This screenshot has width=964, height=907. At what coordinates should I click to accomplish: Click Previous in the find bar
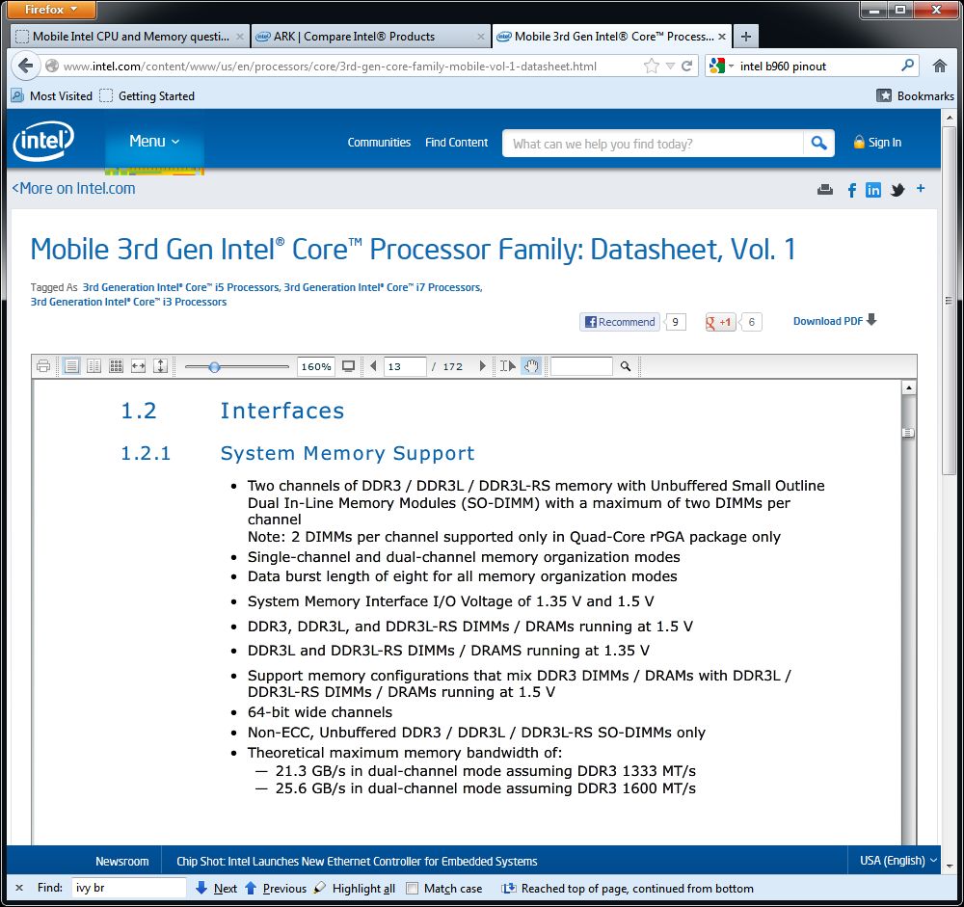click(x=276, y=889)
